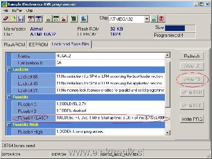Save buffer with the floppy disk icon
Image resolution: width=212 pixels, height=159 pixels.
point(21,19)
